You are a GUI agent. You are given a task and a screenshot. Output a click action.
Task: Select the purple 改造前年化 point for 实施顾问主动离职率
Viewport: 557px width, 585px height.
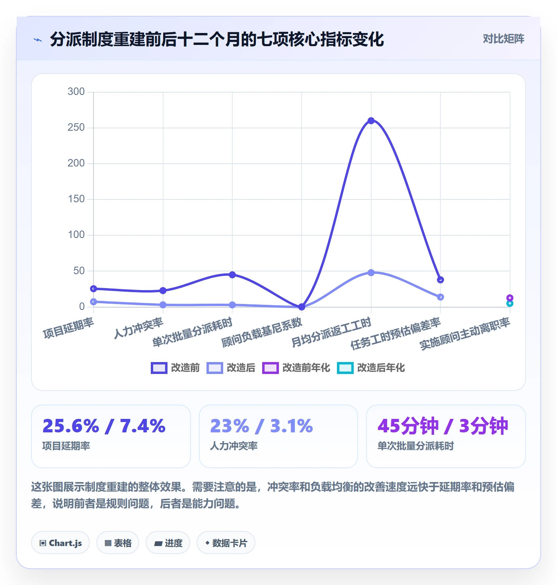[510, 298]
